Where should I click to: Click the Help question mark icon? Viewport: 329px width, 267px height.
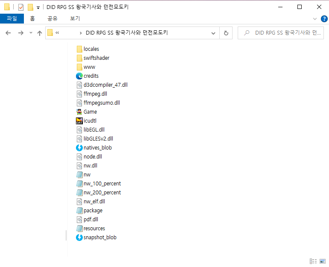[324, 19]
